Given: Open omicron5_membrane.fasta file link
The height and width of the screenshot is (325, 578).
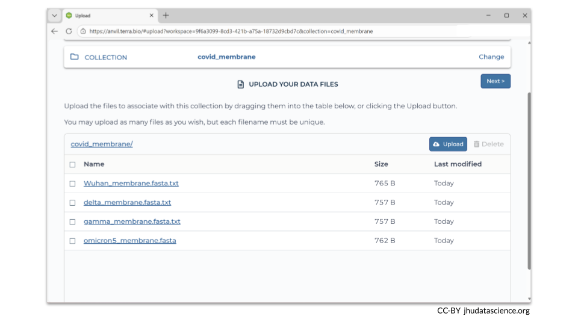Looking at the screenshot, I should point(130,241).
